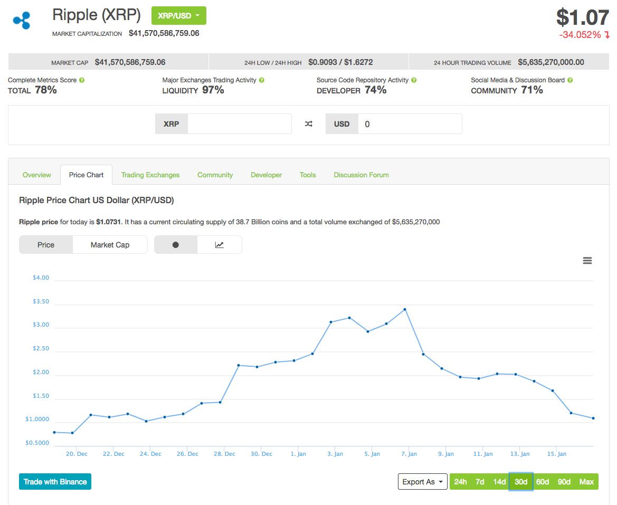The width and height of the screenshot is (617, 505).
Task: Click the '15. Jan' x-axis label
Action: click(557, 454)
